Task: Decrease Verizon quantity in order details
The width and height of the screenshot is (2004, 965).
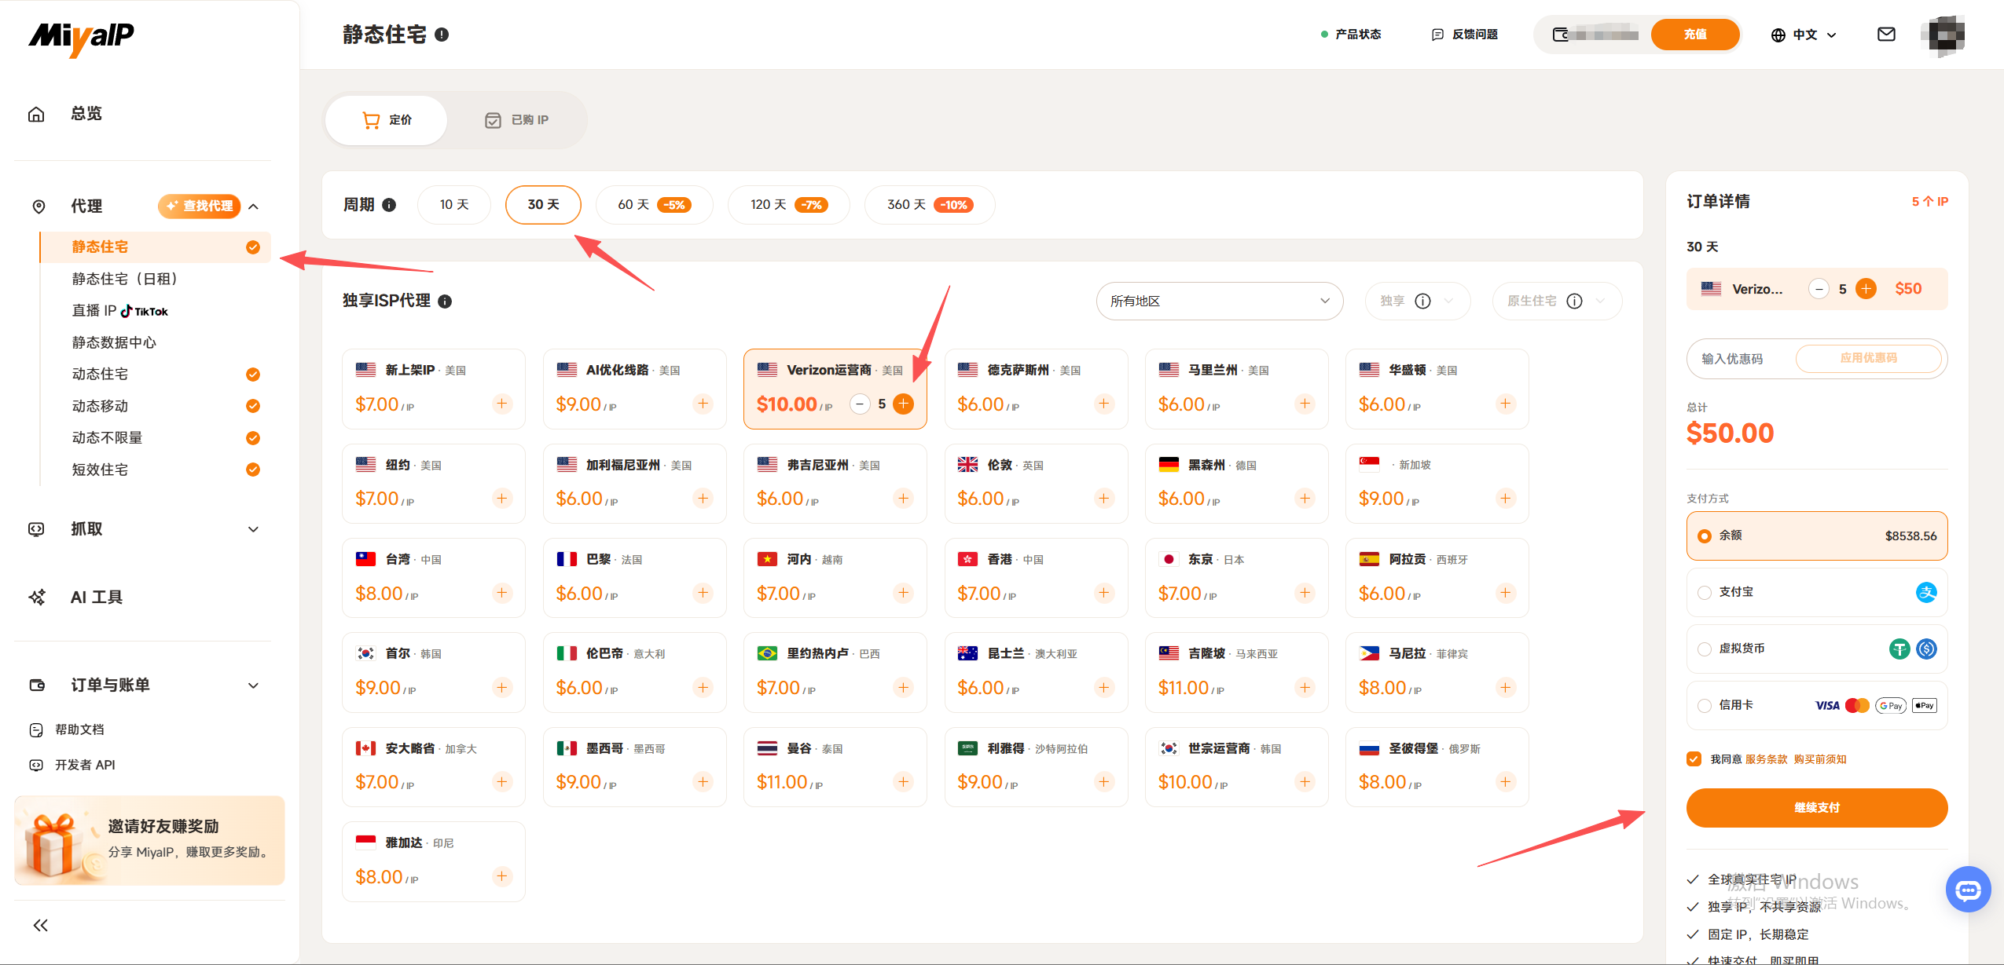Action: (x=1819, y=289)
